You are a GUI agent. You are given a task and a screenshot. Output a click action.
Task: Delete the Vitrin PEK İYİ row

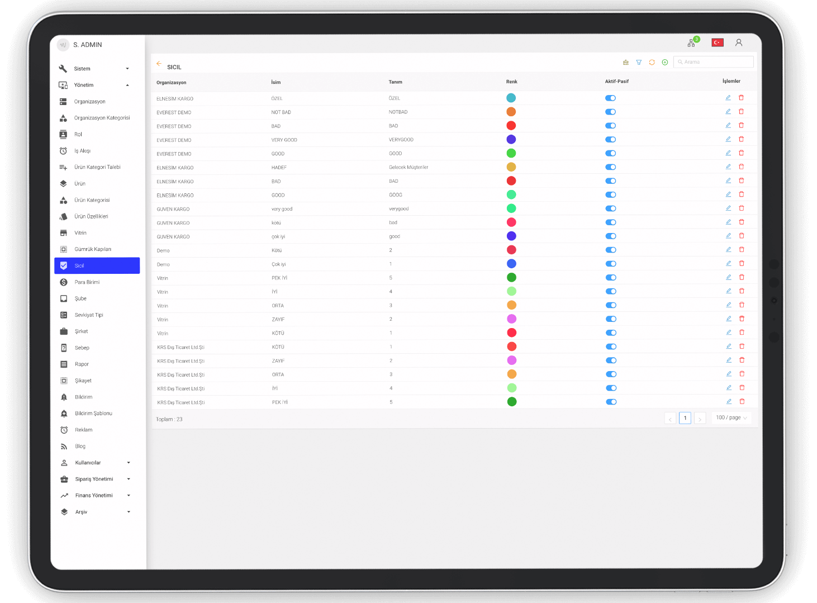[x=742, y=277]
